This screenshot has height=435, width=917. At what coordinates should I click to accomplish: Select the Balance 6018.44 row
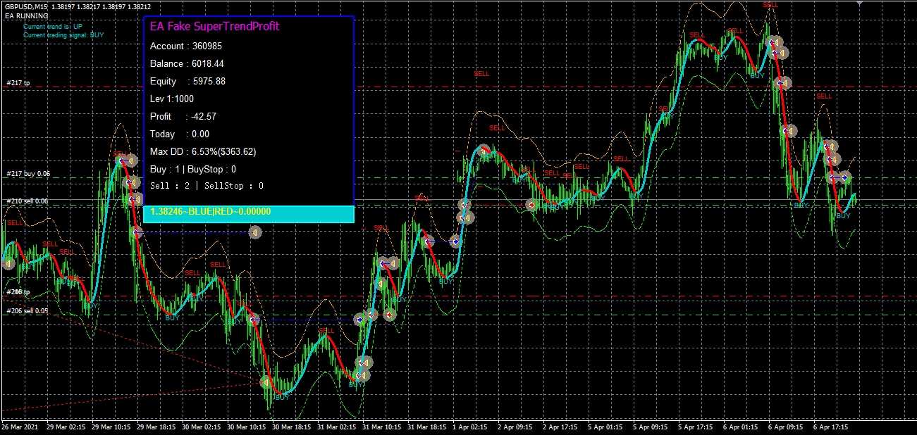coord(187,64)
